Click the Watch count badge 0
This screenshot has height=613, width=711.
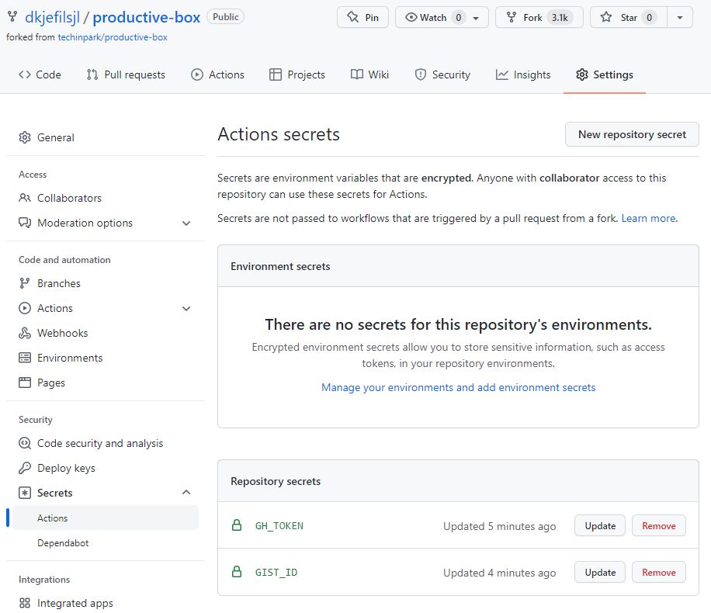(459, 18)
